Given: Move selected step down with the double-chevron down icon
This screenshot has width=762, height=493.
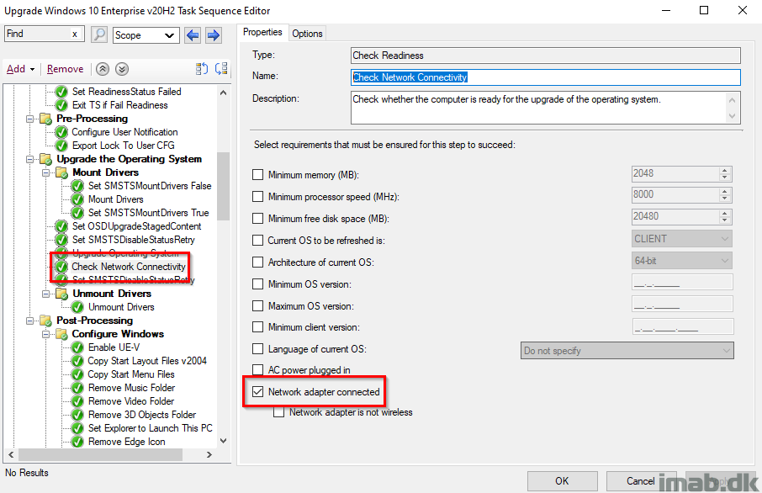Looking at the screenshot, I should tap(122, 69).
